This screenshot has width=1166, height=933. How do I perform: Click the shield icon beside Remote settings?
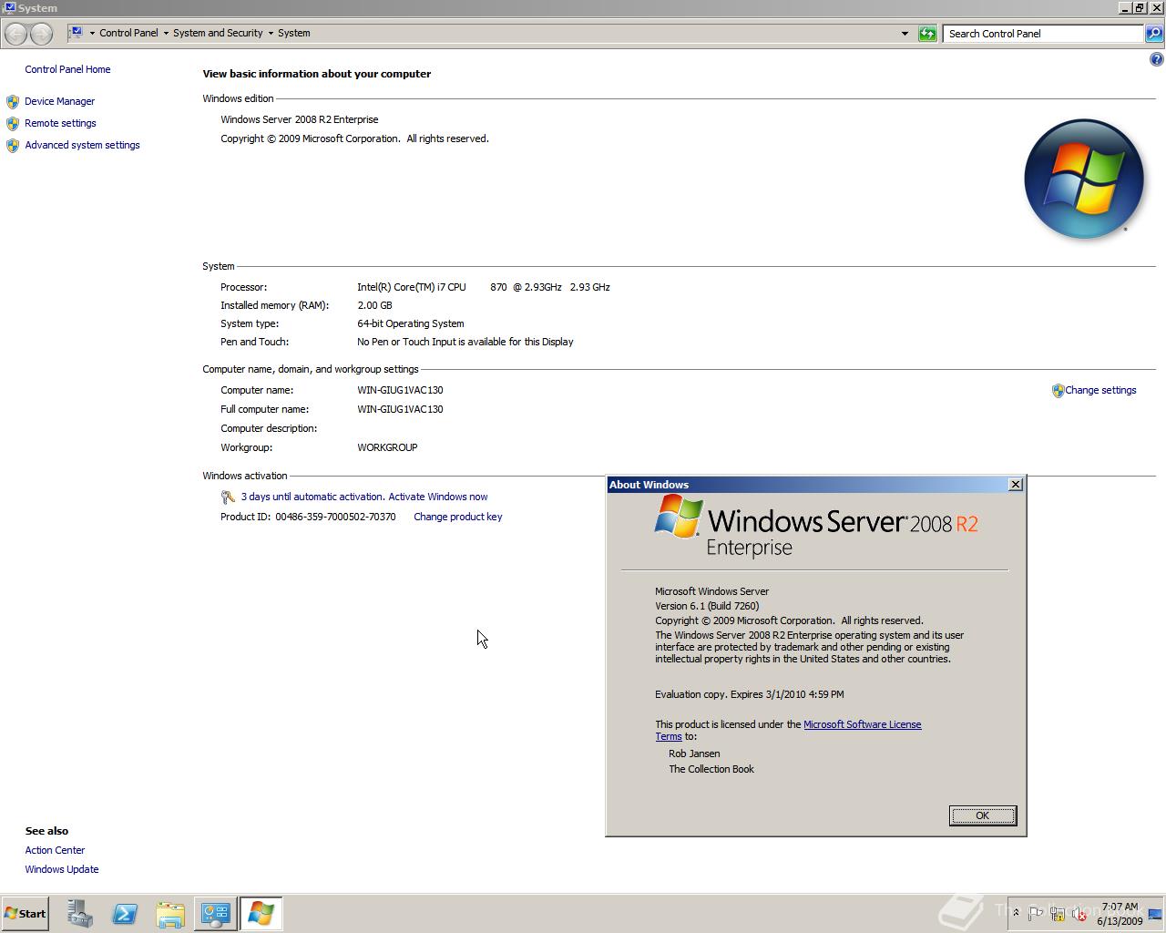13,123
